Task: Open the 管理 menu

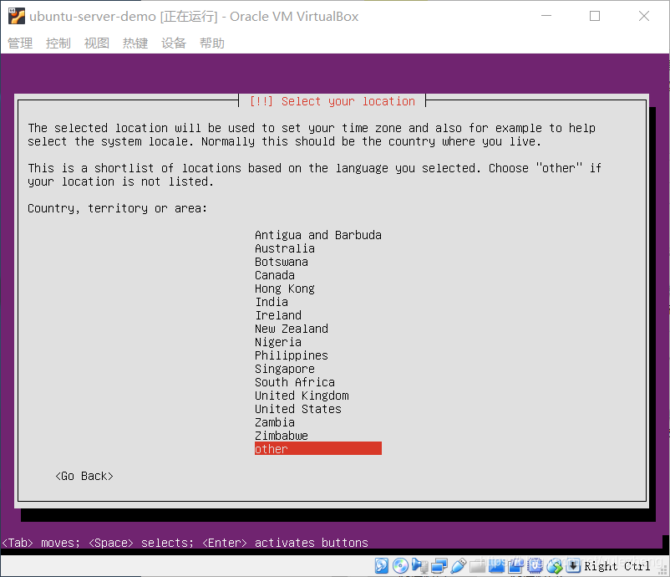Action: 20,43
